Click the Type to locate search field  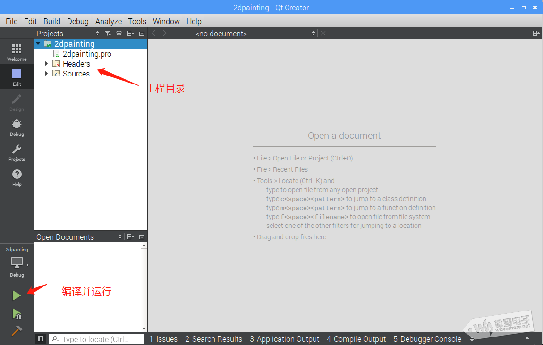pos(97,339)
